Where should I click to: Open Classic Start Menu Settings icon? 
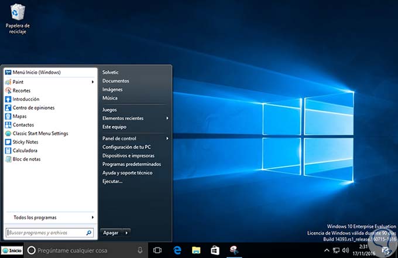tap(8, 134)
